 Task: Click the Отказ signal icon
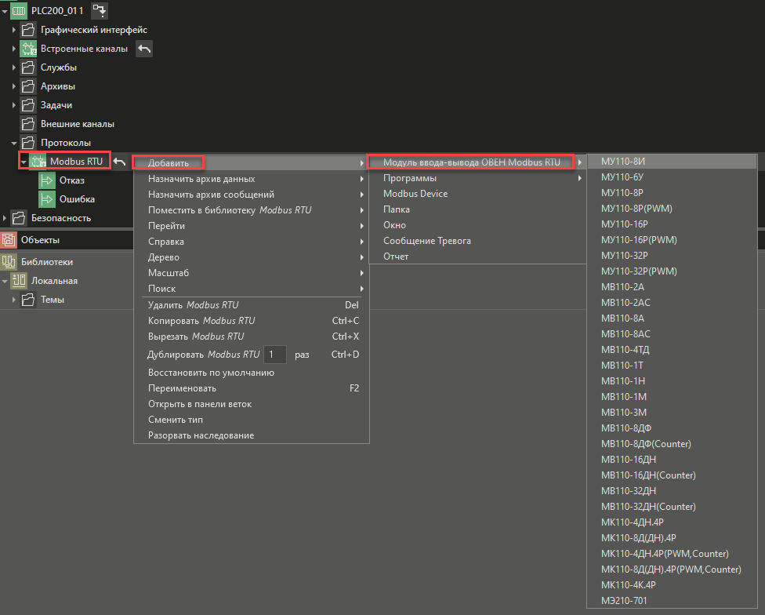[x=47, y=180]
